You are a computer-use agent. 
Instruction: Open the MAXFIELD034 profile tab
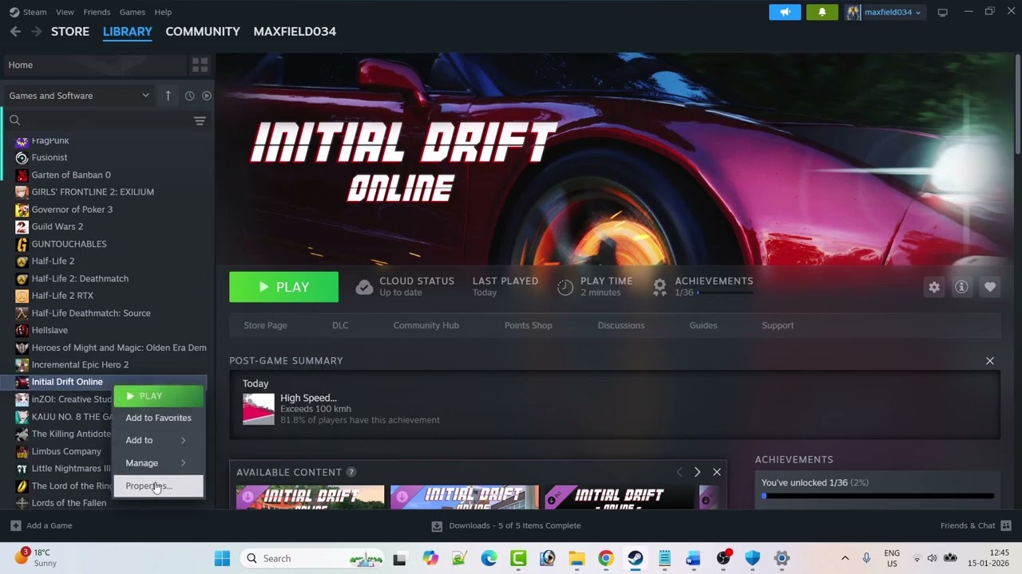295,31
